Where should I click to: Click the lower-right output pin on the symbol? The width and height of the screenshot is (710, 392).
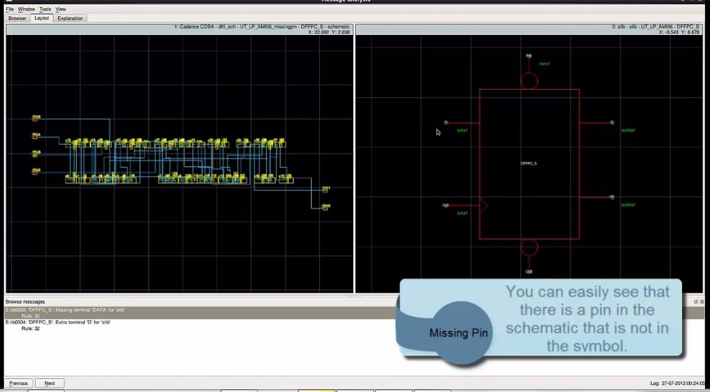coord(612,197)
